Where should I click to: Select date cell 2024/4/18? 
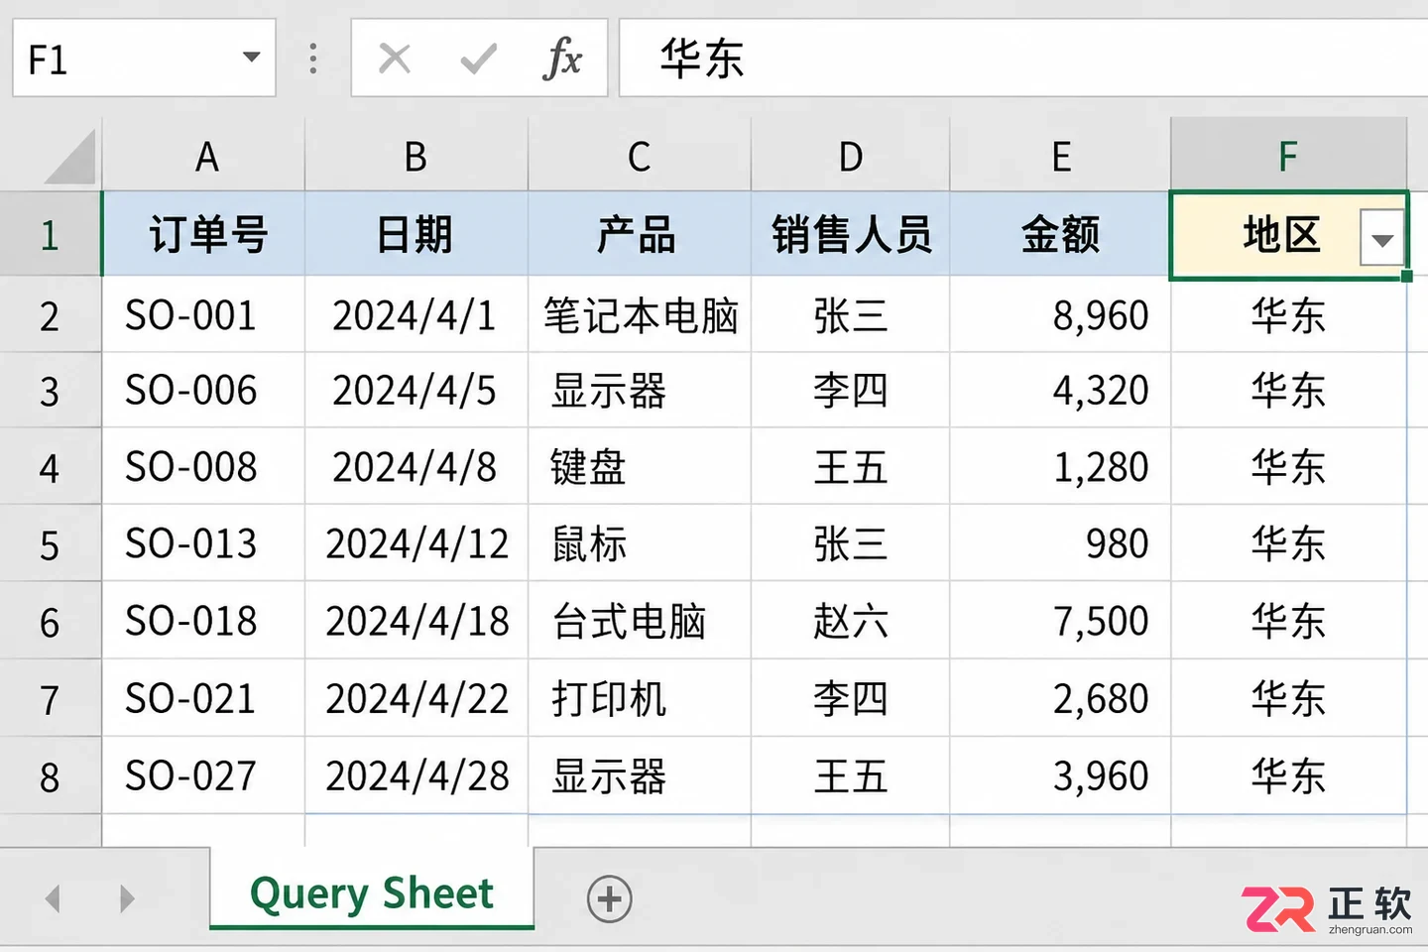416,622
